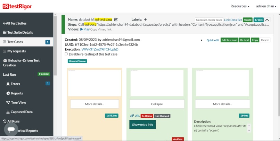This screenshot has width=280, height=141.
Task: Click the Test Cases list icon
Action: pyautogui.click(x=5, y=42)
